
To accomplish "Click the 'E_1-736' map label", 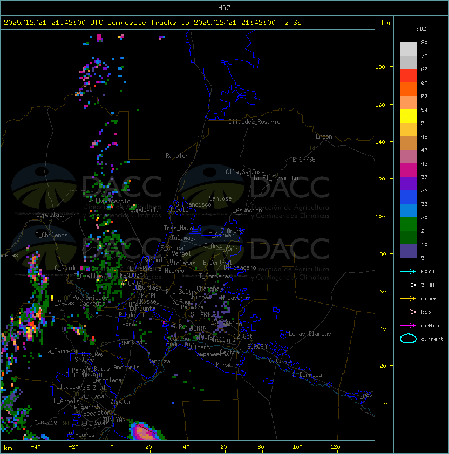I will coord(304,160).
